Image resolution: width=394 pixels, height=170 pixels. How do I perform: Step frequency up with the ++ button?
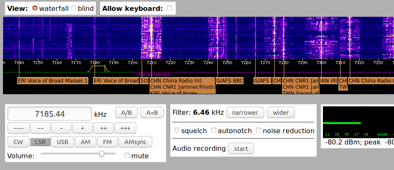(103, 128)
